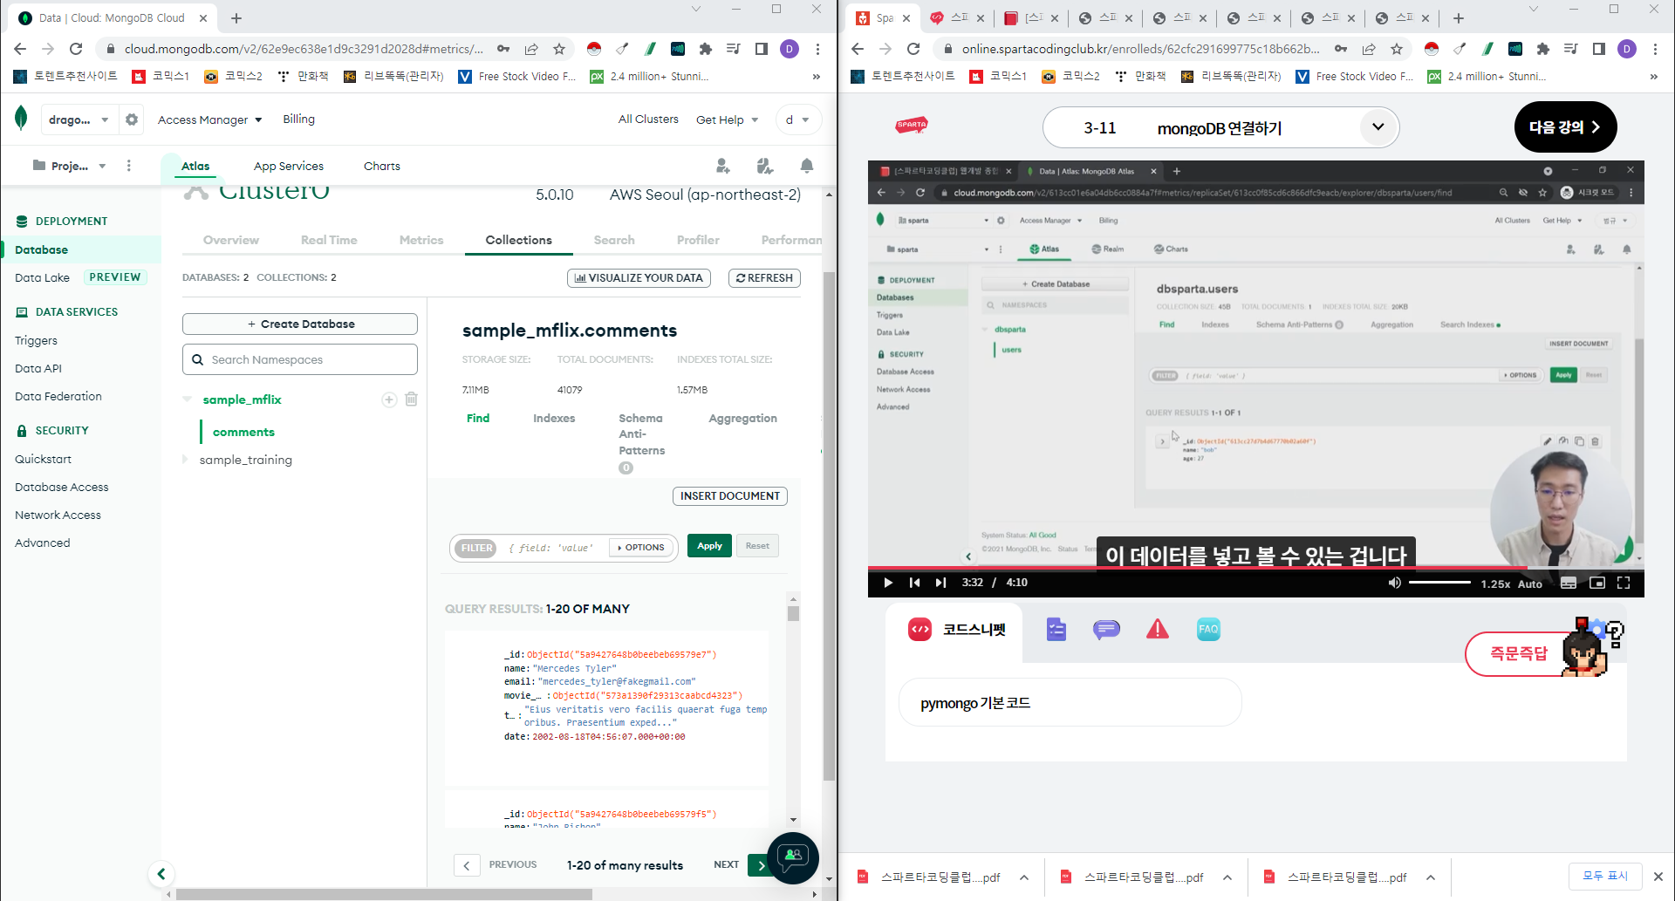The image size is (1675, 901).
Task: Focus the Search Namespaces field
Action: click(x=300, y=359)
